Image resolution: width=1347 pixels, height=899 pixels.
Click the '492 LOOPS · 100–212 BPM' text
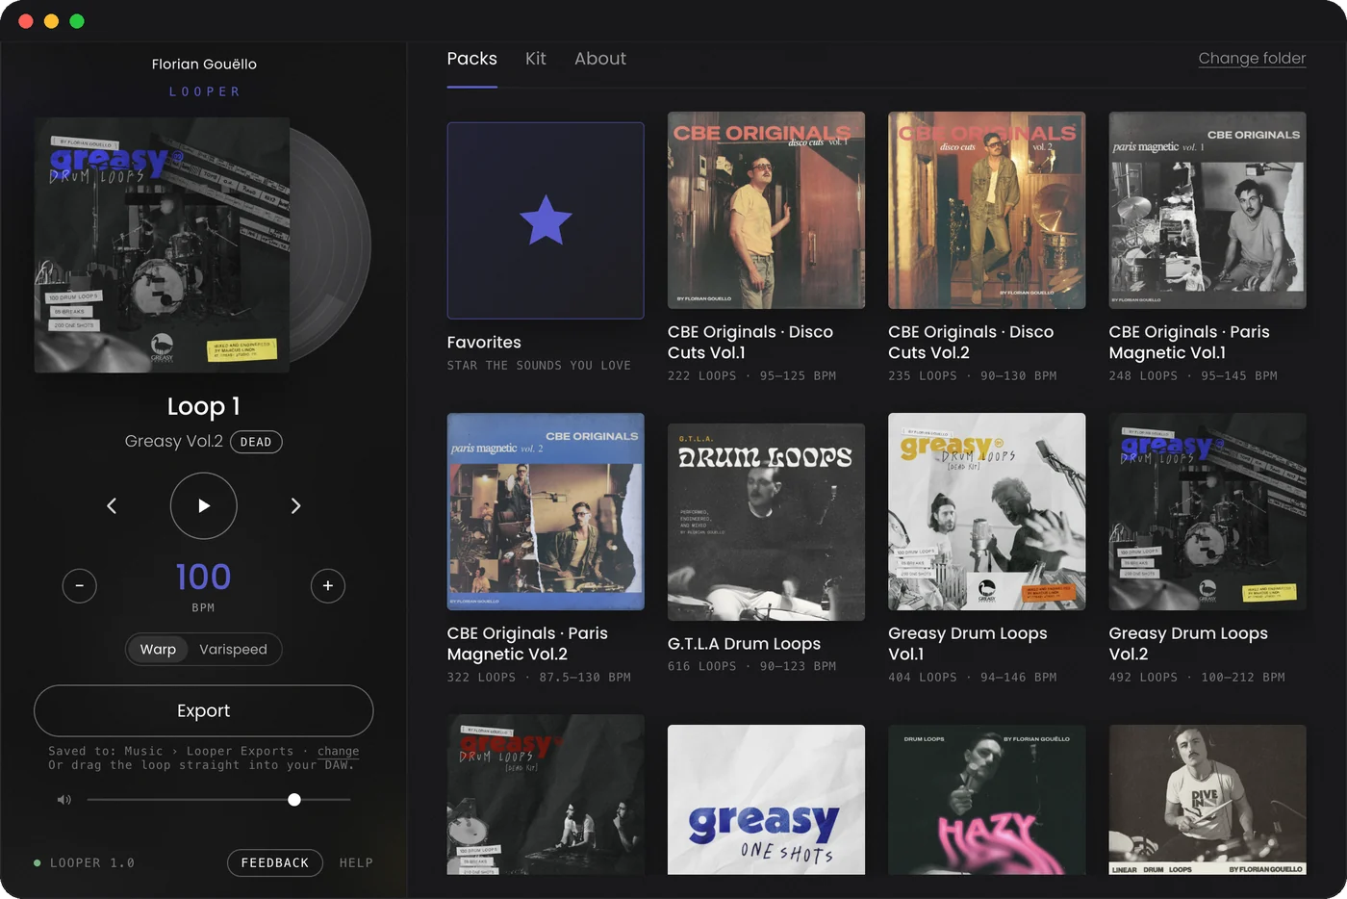coord(1197,678)
